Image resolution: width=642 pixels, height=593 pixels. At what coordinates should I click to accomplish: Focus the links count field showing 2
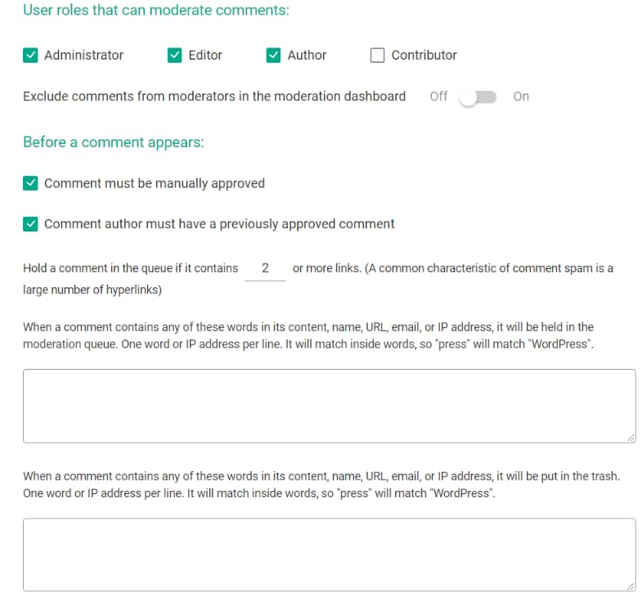tap(265, 268)
